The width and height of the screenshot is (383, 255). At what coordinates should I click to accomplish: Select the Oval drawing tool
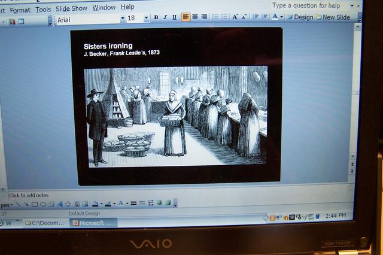pyautogui.click(x=43, y=204)
